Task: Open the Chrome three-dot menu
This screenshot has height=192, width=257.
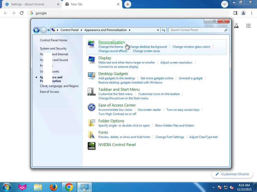Action: (x=251, y=13)
